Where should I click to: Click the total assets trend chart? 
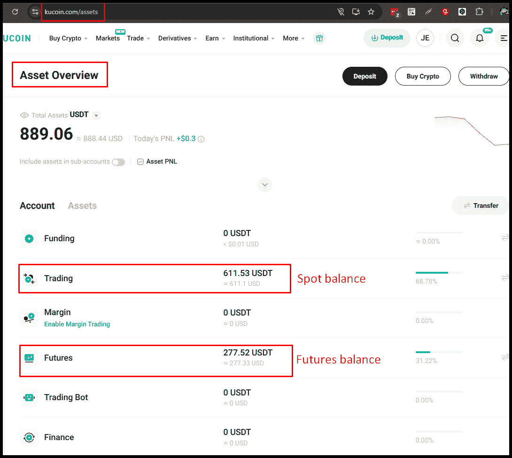[471, 131]
